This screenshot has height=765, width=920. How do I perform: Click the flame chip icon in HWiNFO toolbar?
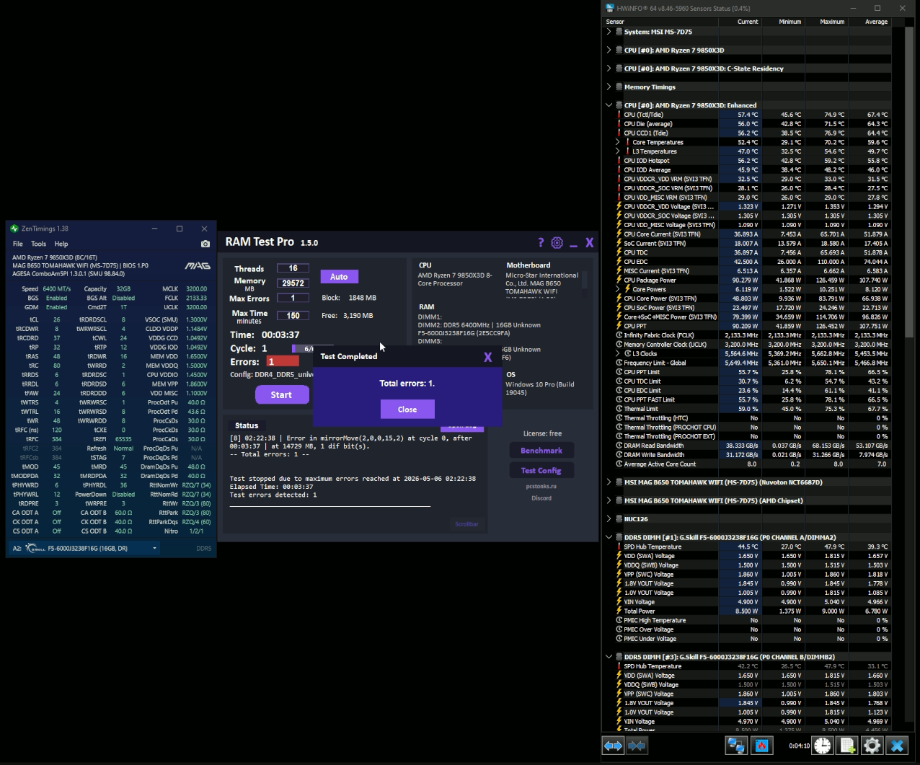[761, 746]
